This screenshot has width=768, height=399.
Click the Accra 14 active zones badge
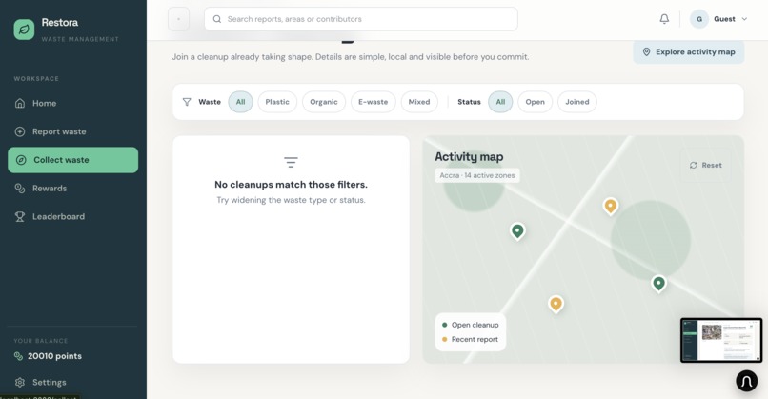click(477, 175)
